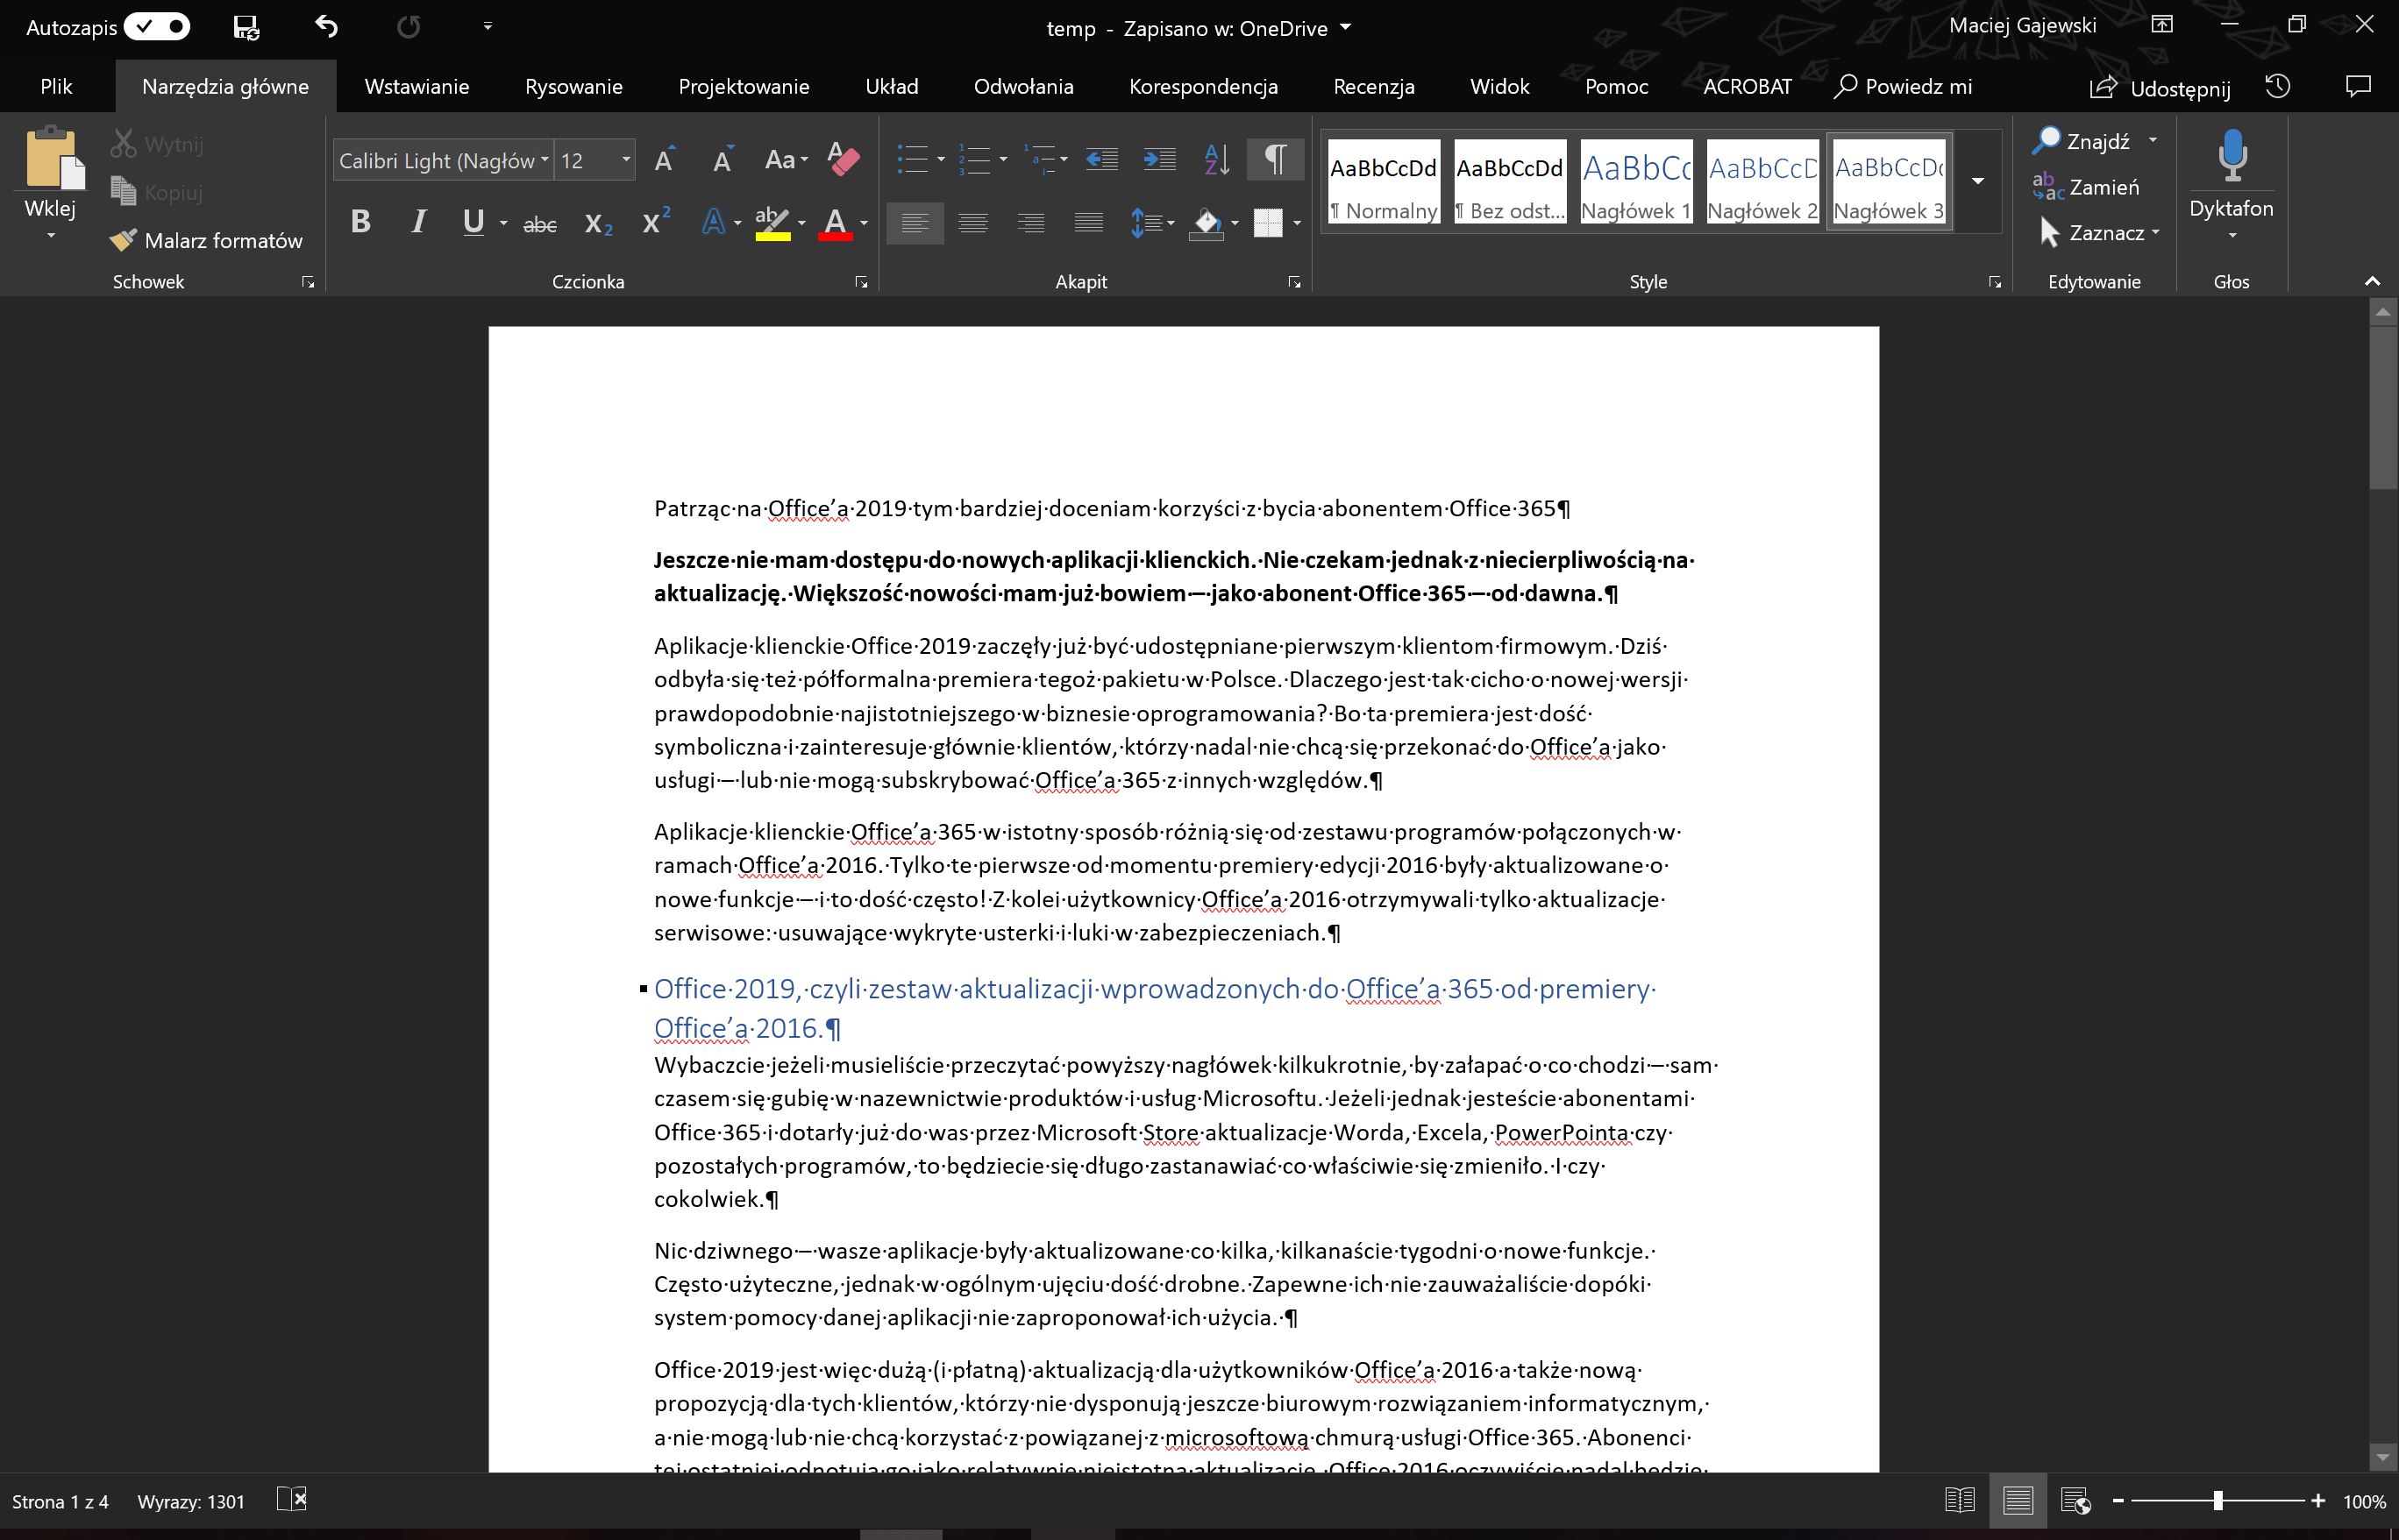The height and width of the screenshot is (1540, 2399).
Task: Toggle superscript formatting
Action: point(656,222)
